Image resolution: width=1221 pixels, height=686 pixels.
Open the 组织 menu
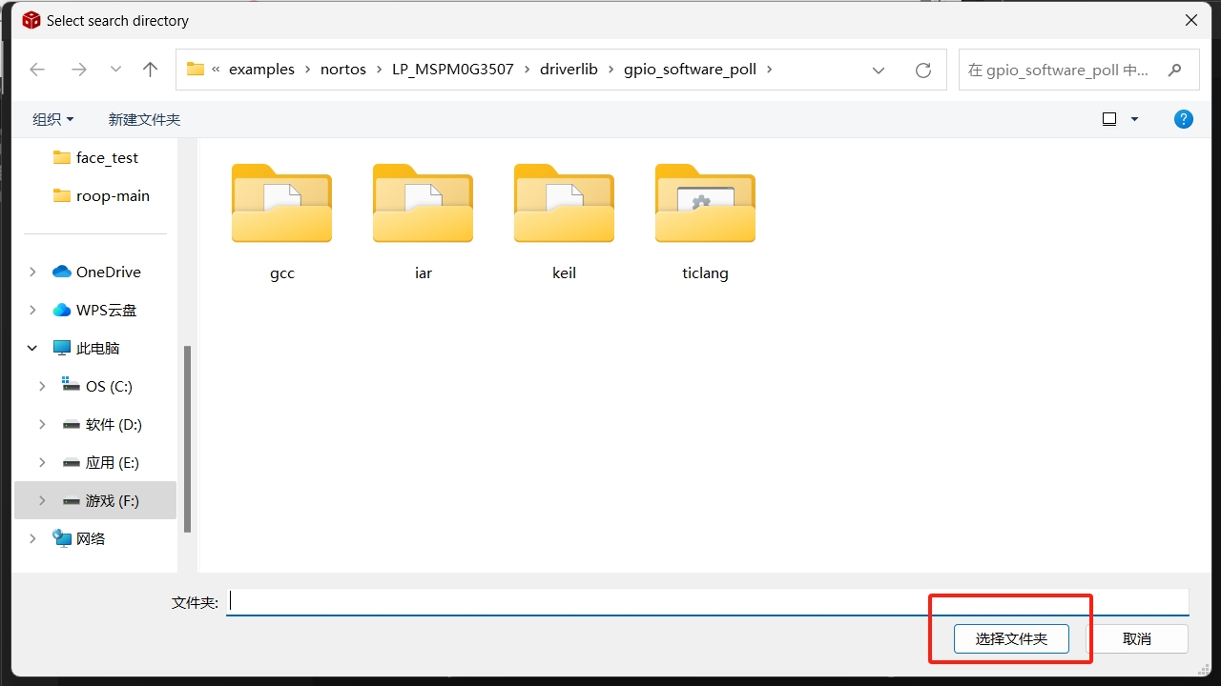pyautogui.click(x=52, y=119)
